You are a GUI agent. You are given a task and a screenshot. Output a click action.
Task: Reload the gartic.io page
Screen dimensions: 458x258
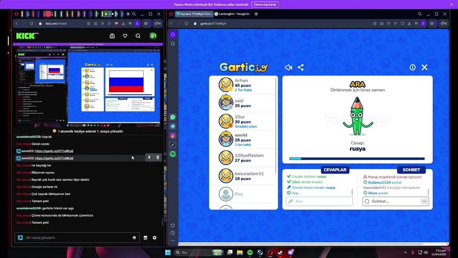[x=186, y=23]
